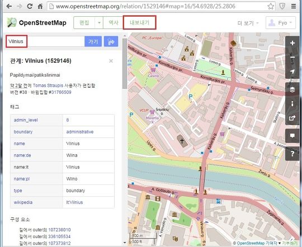This screenshot has width=302, height=247.
Task: Open the OpenStreetMap 기여자 attribution link
Action: pos(257,243)
